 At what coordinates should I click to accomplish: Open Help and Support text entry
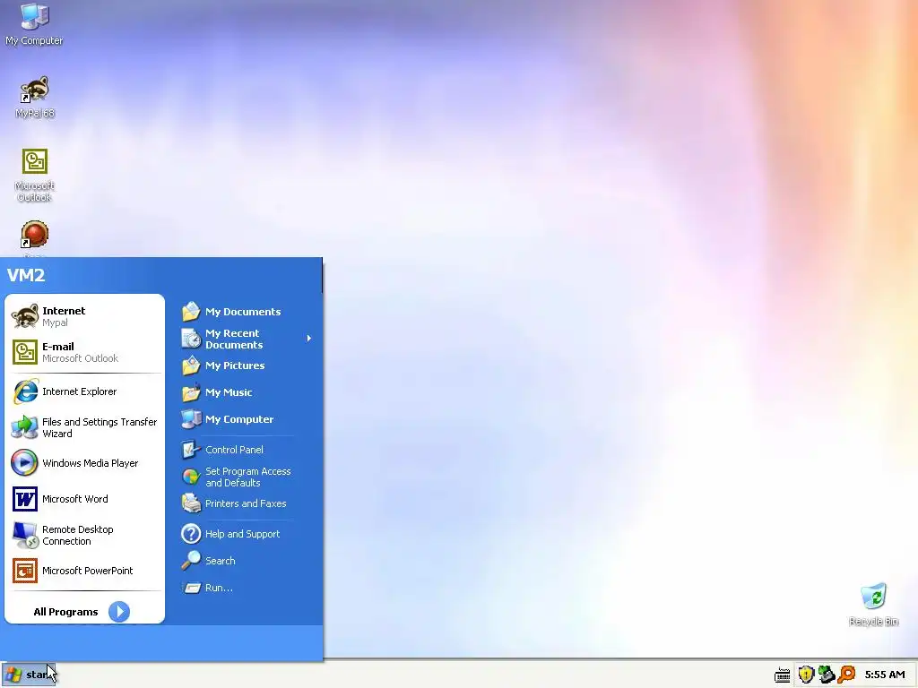tap(242, 534)
